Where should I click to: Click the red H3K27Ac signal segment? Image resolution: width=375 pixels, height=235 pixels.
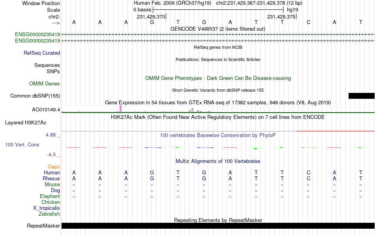[335, 131]
